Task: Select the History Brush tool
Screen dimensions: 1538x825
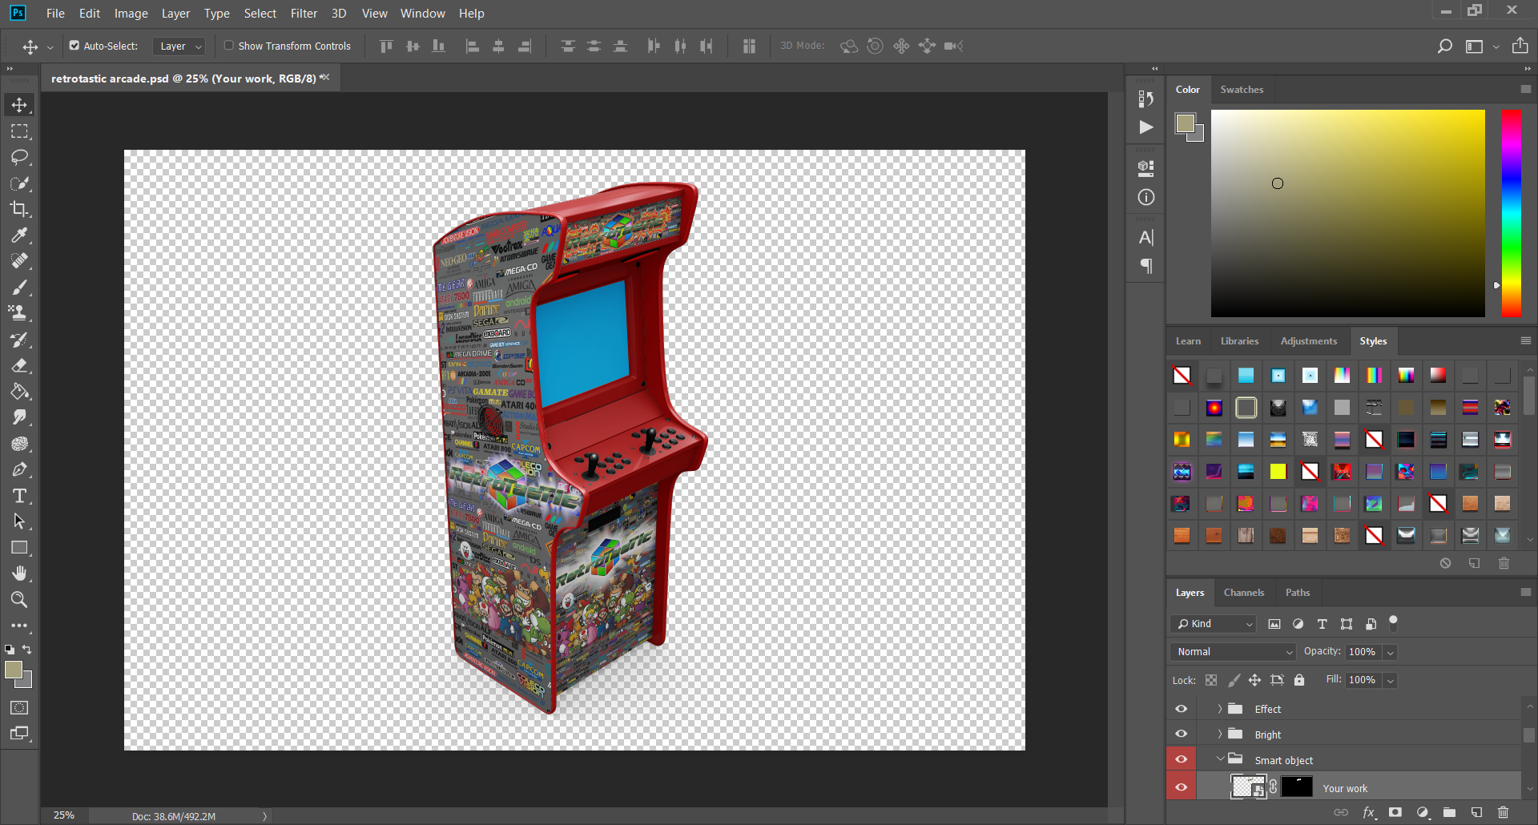Action: click(19, 340)
